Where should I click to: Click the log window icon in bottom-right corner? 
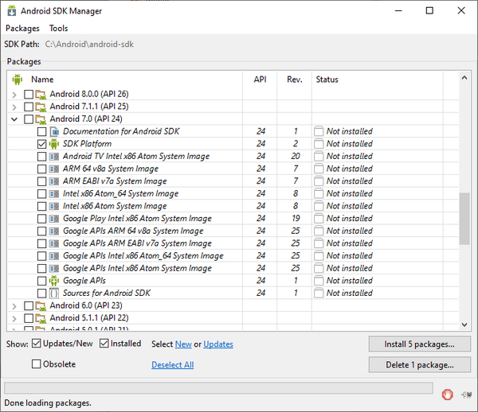coord(466,395)
